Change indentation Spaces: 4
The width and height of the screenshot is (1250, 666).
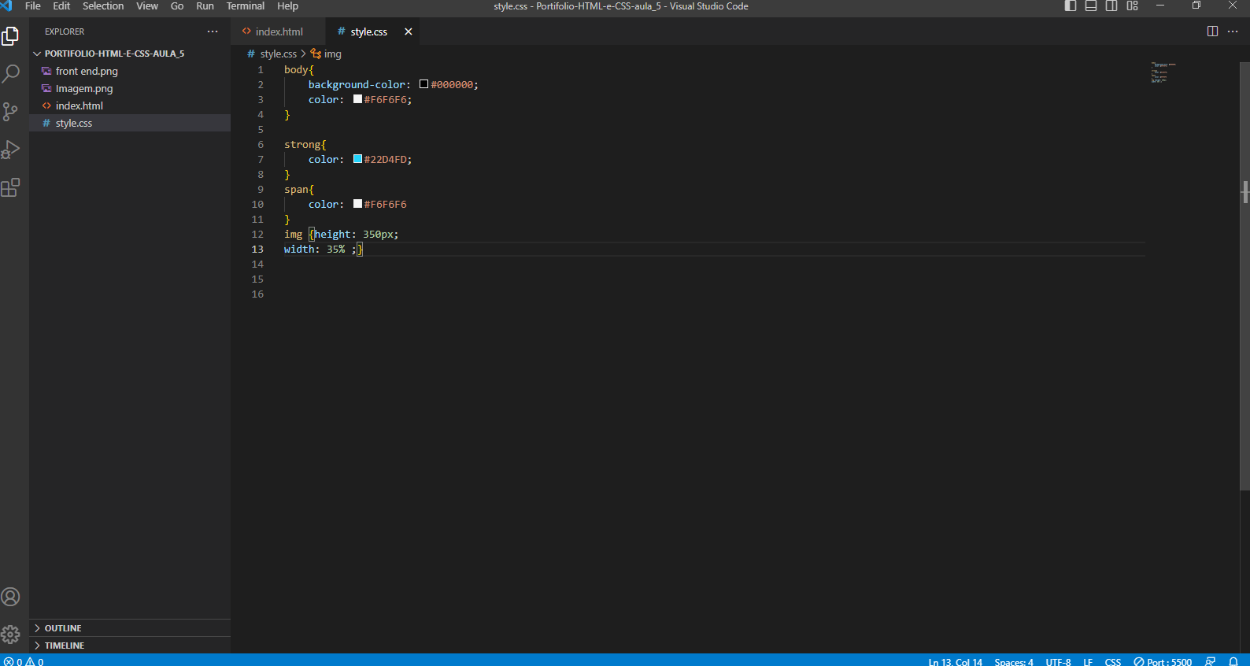(1014, 661)
